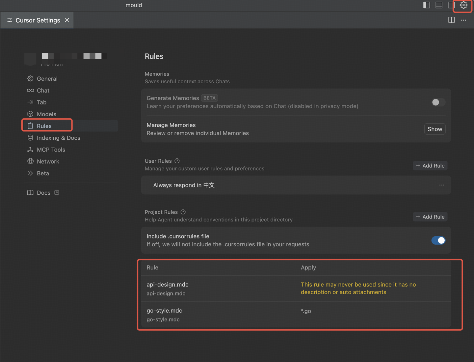
Task: Open the editor more actions ellipsis
Action: pyautogui.click(x=463, y=20)
